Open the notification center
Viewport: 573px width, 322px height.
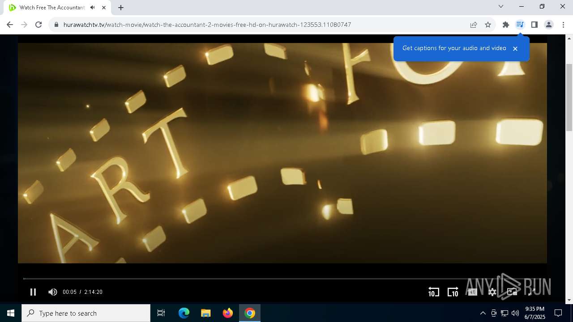[x=558, y=313]
